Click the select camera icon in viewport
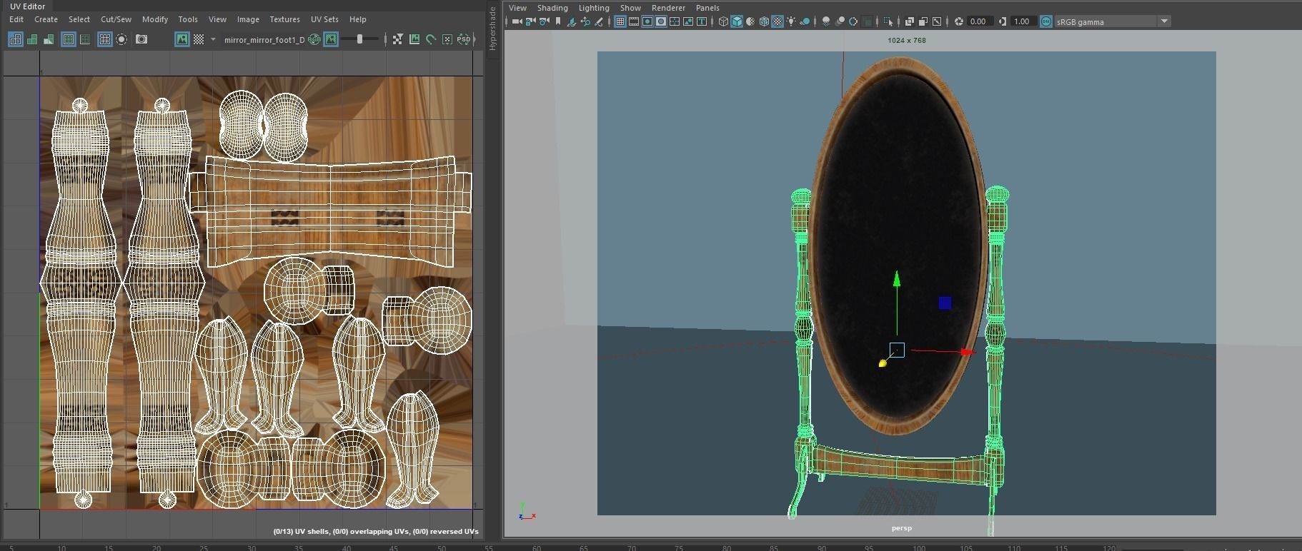 (517, 21)
